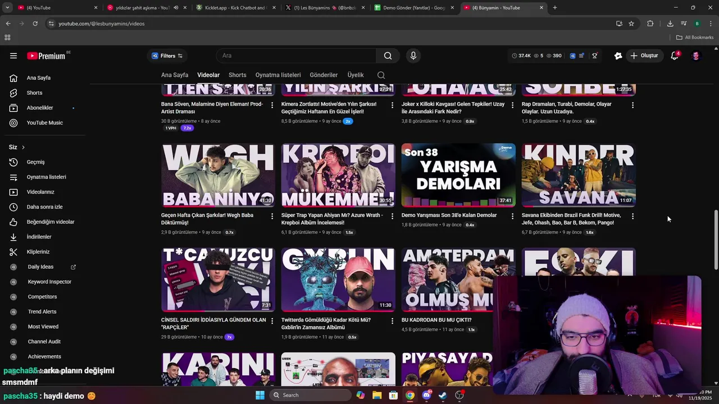Open Gönderiler channel tab
The height and width of the screenshot is (404, 719).
[x=324, y=75]
